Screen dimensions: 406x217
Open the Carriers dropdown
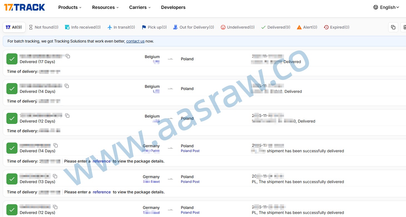tap(140, 8)
